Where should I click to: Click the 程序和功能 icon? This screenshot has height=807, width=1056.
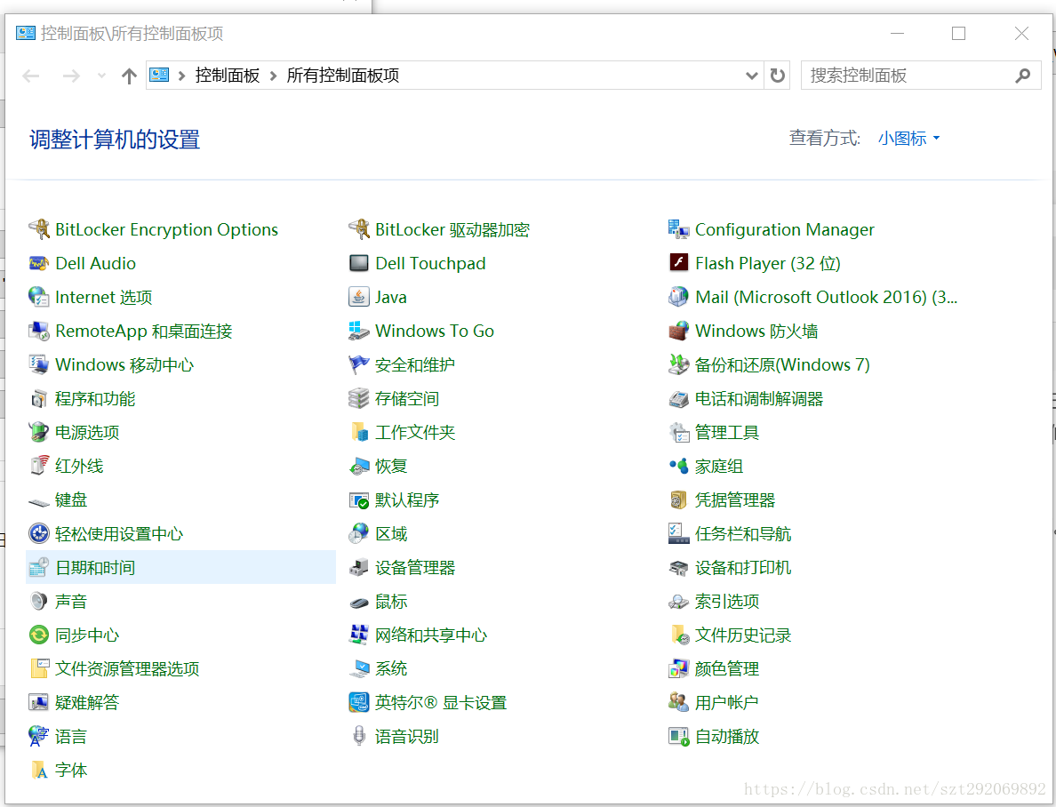click(39, 399)
